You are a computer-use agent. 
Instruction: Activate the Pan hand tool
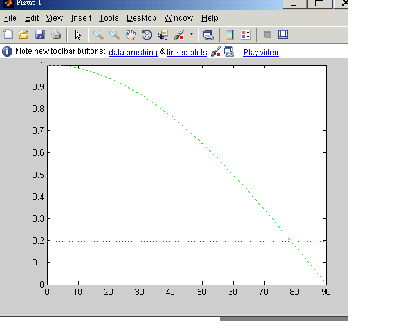click(131, 35)
